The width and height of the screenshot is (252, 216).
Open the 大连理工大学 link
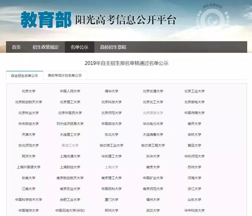pos(70,135)
